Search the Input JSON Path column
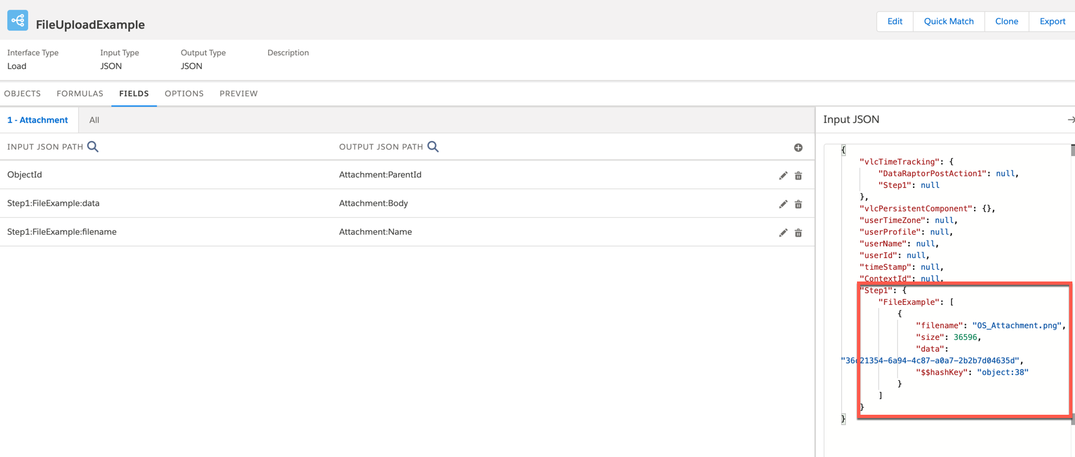This screenshot has width=1075, height=457. tap(93, 147)
